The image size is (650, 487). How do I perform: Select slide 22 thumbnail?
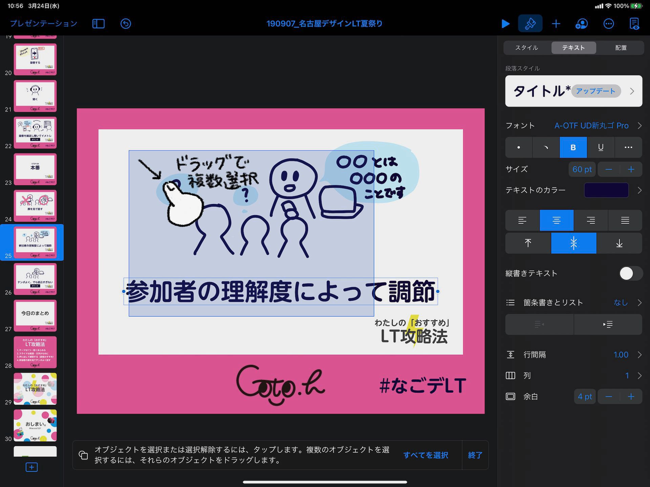click(x=35, y=133)
